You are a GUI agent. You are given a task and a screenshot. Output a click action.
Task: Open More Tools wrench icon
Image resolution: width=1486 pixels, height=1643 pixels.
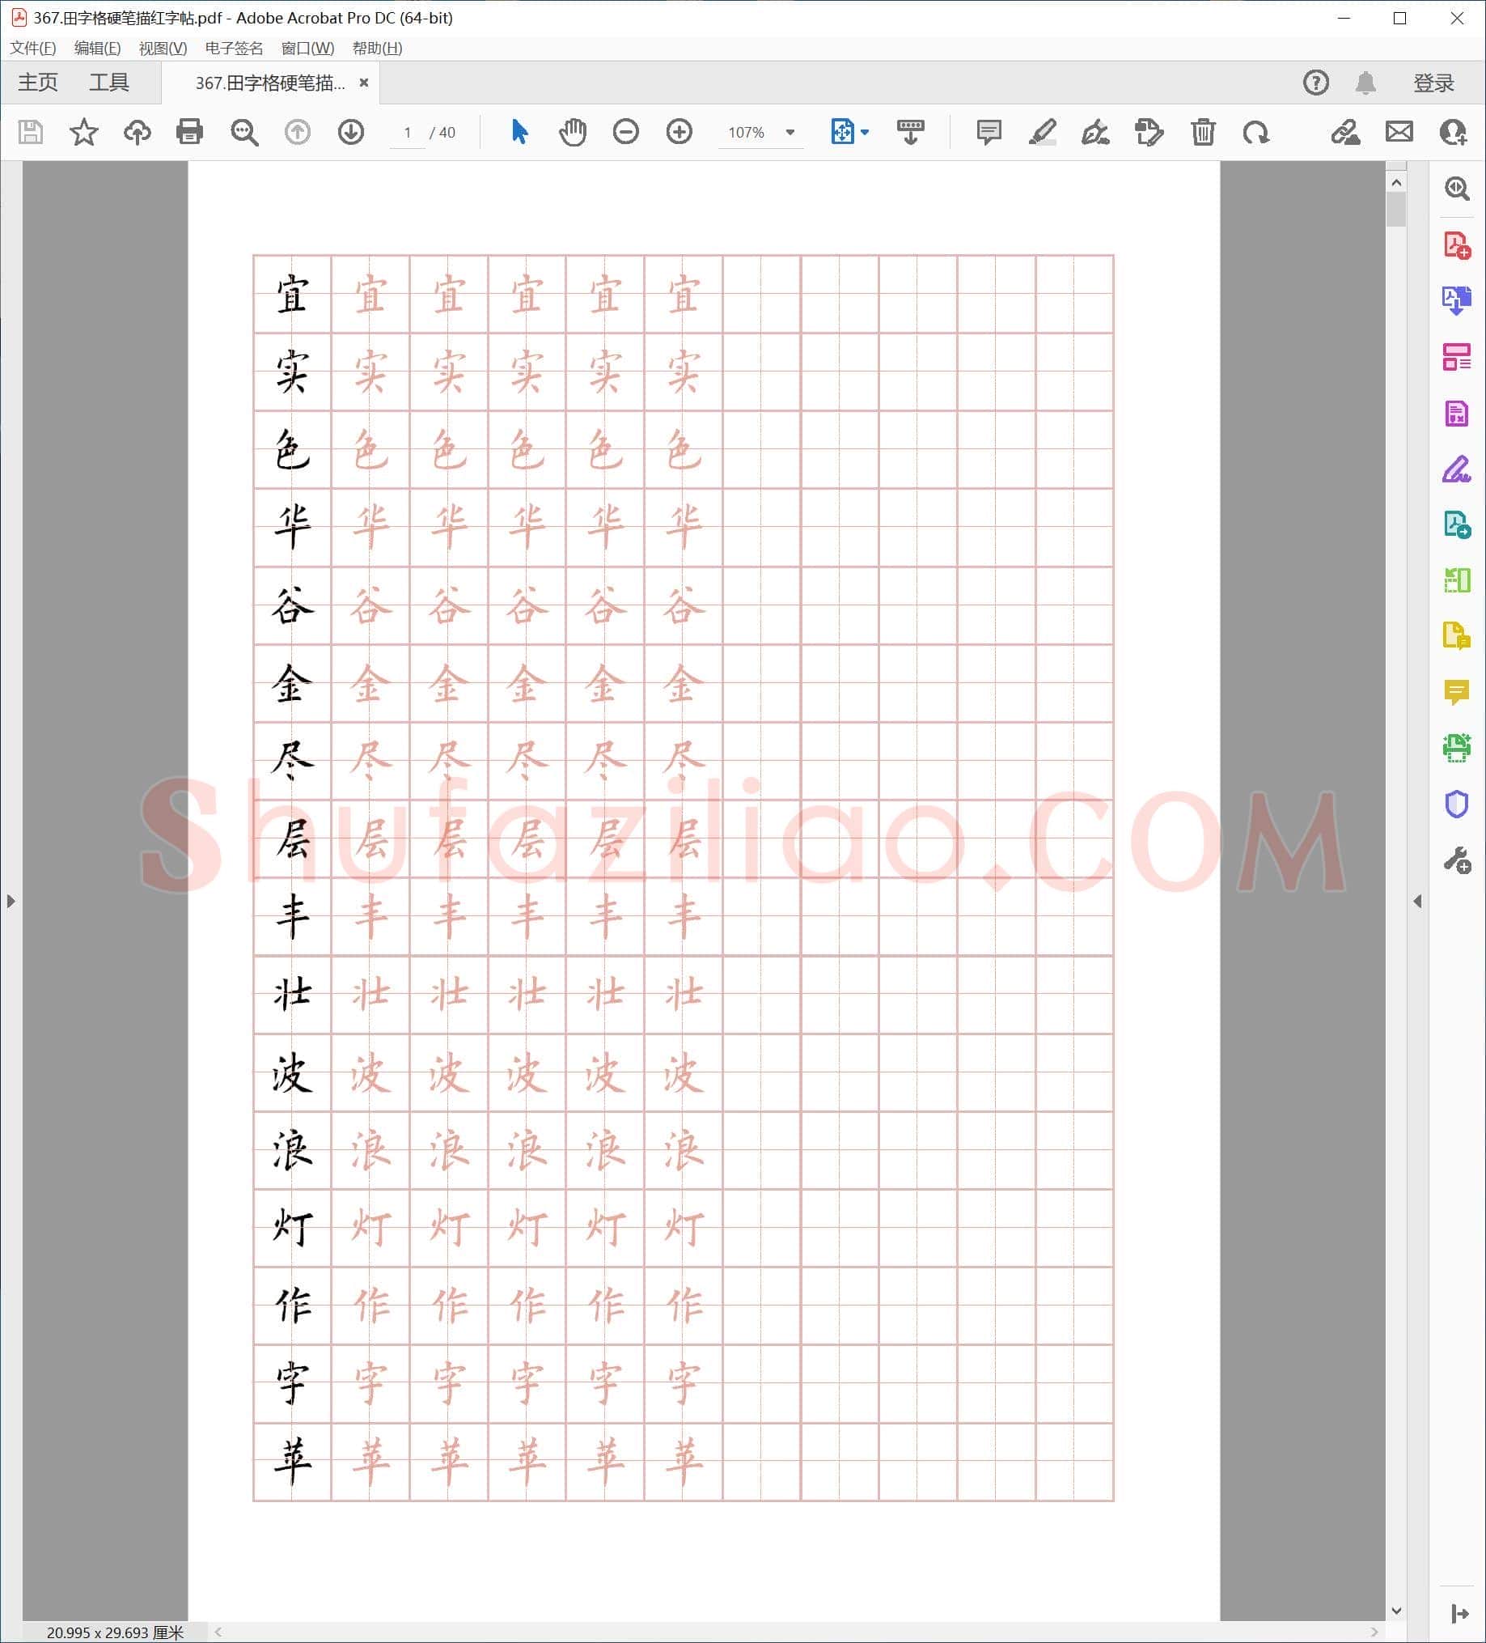(x=1457, y=860)
